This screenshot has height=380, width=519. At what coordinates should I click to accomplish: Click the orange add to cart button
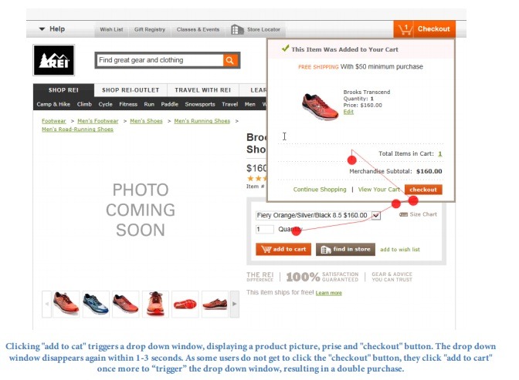283,249
